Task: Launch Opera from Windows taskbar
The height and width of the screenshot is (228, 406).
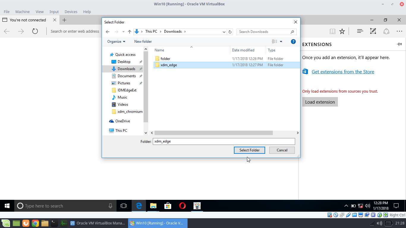Action: coord(182,206)
